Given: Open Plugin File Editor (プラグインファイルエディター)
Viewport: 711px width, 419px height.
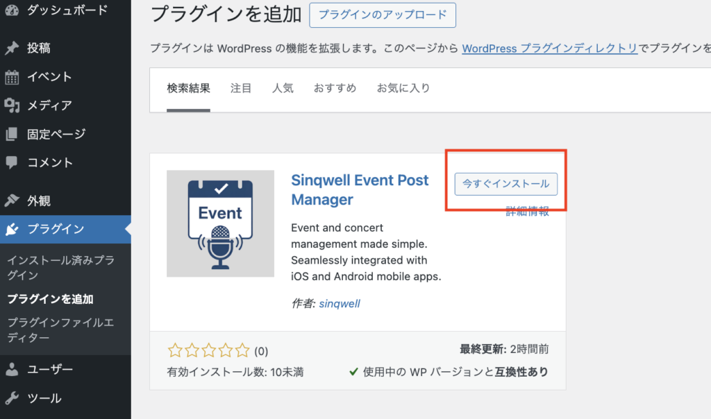Looking at the screenshot, I should [x=60, y=330].
